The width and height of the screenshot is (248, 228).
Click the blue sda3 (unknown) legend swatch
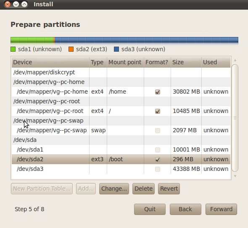pyautogui.click(x=116, y=49)
